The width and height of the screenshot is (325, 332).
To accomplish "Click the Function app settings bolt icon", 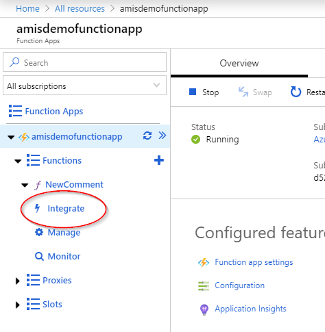I will (x=204, y=262).
